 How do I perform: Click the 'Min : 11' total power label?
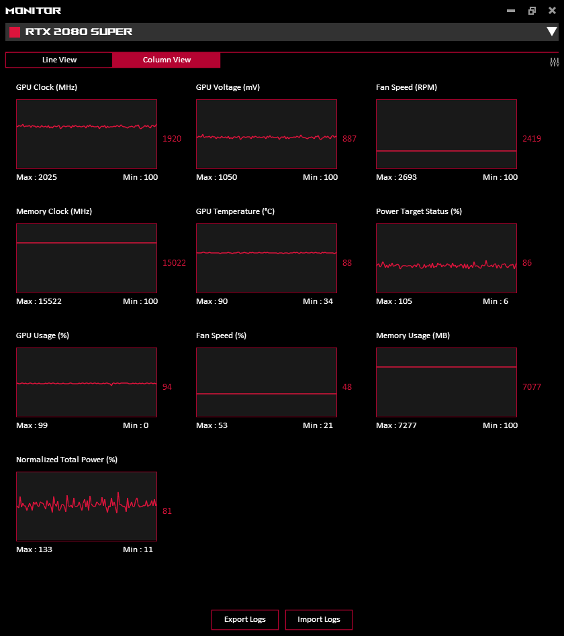click(x=138, y=549)
